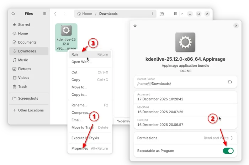The image size is (249, 165).
Task: Open the Trash in the sidebar
Action: click(22, 87)
